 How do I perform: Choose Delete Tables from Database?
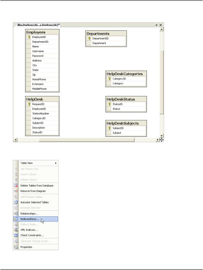pyautogui.click(x=36, y=186)
